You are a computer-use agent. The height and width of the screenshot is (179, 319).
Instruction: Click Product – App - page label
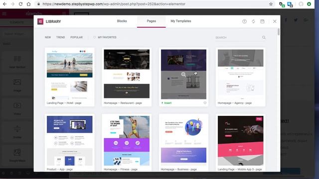pos(60,169)
